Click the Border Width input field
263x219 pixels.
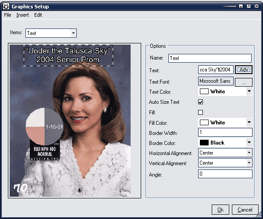pos(225,132)
